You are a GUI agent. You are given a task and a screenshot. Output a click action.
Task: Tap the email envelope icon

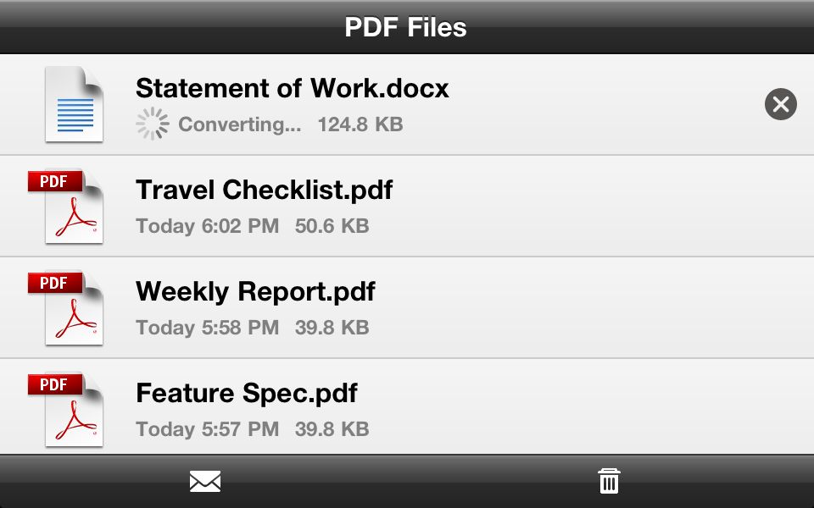pyautogui.click(x=205, y=482)
